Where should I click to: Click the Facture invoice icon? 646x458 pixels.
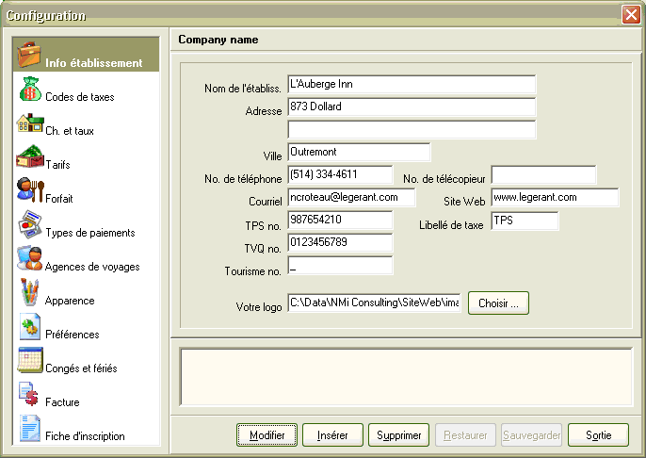[x=29, y=396]
